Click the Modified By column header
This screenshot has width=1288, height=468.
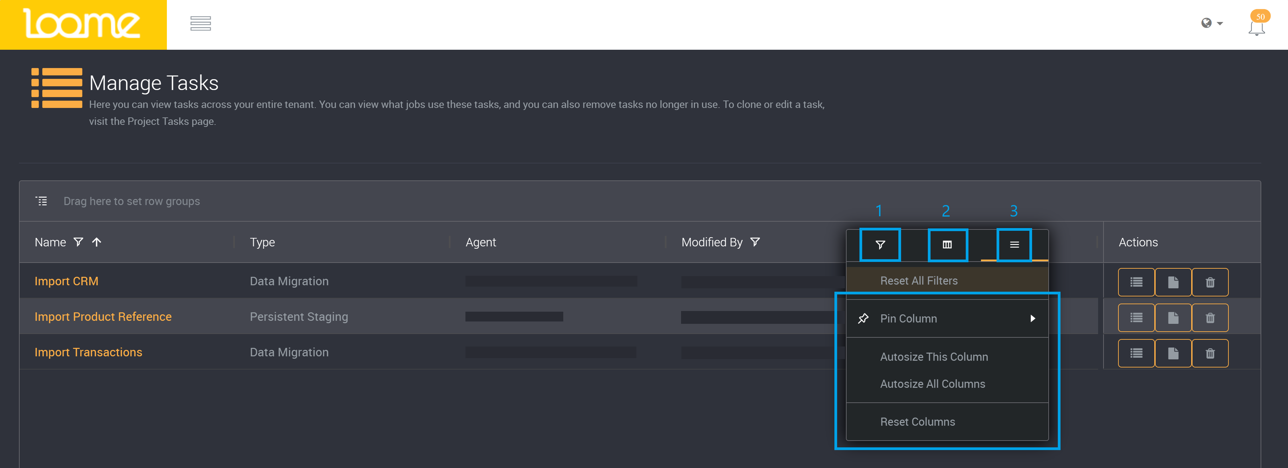click(712, 242)
